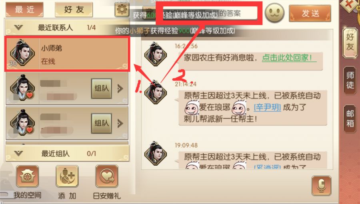The image size is (360, 204).
Task: Open the 师徒 side tab
Action: click(x=350, y=81)
